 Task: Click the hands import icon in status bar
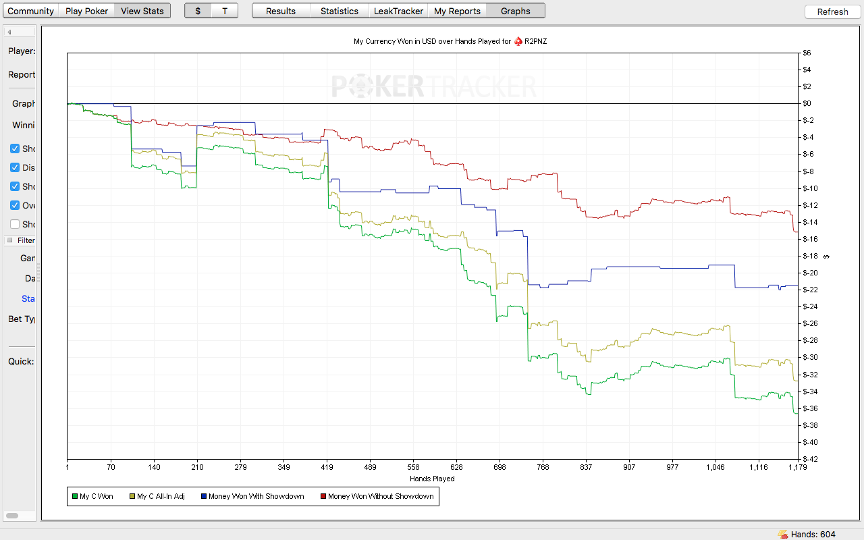783,534
